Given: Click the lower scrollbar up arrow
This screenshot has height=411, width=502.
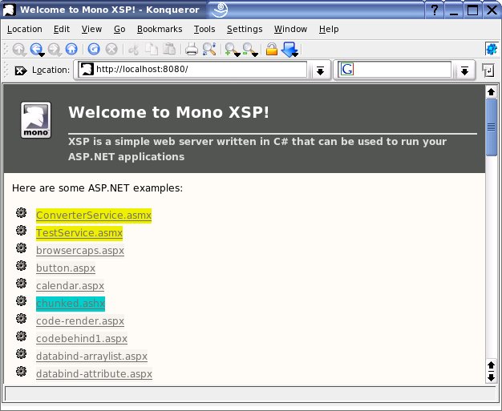Looking at the screenshot, I should (x=491, y=365).
